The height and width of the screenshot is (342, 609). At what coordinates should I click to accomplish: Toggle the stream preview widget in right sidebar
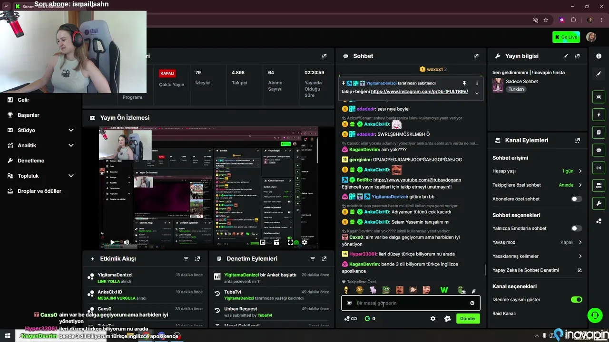[599, 97]
